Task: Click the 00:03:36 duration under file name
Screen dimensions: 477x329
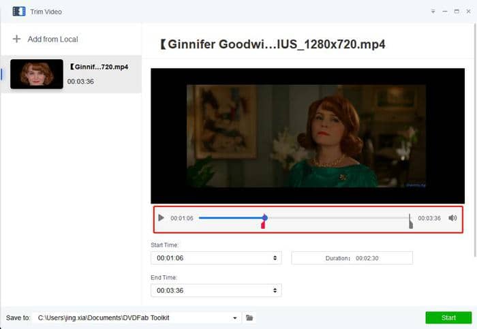Action: 80,82
